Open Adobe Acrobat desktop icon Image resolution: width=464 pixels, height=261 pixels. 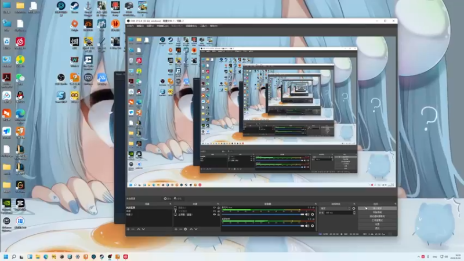[6, 79]
